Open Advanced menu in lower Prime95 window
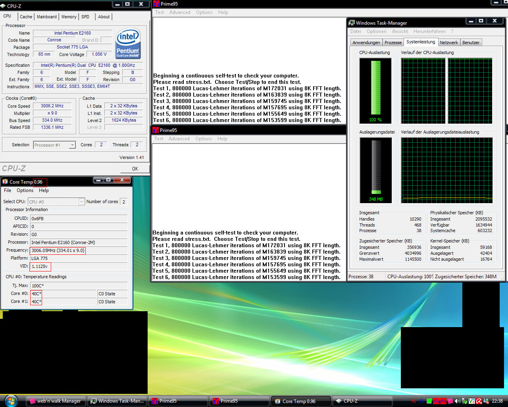Viewport: 508px width, 407px height. point(179,139)
